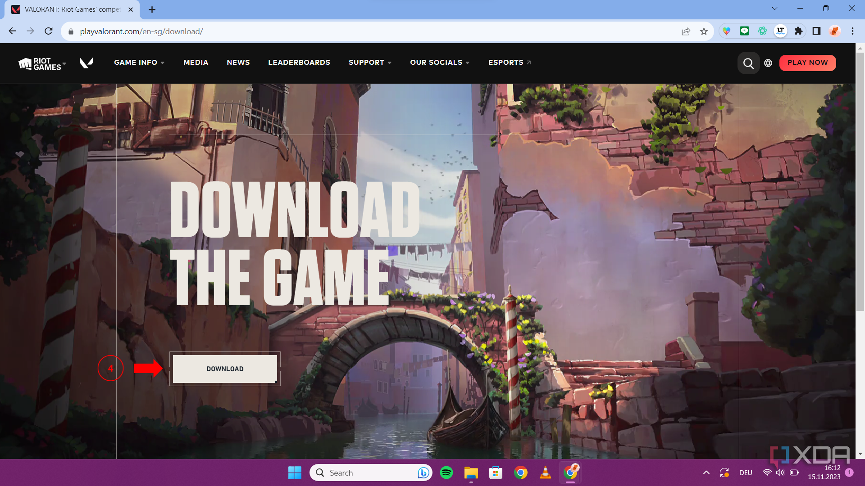
Task: Show hidden system tray icons
Action: (706, 472)
